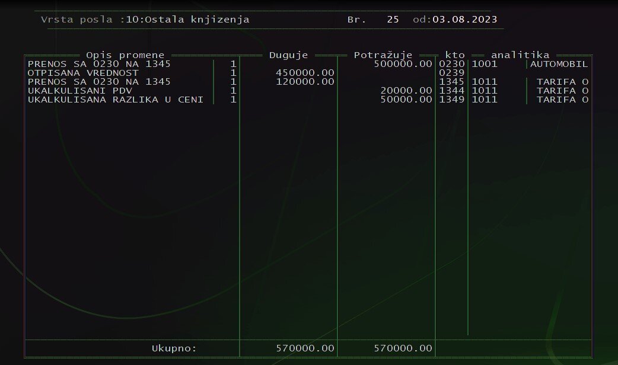
Task: Click the total Potražuje amount 570000.00
Action: tap(403, 348)
